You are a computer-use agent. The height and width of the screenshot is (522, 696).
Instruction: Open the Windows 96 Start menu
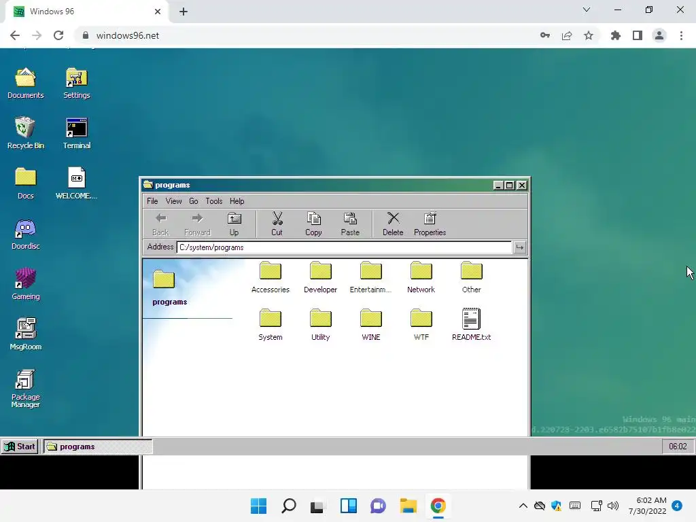tap(20, 447)
